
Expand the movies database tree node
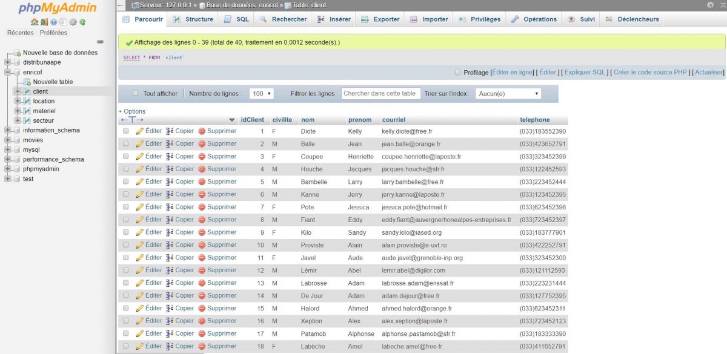click(x=7, y=140)
